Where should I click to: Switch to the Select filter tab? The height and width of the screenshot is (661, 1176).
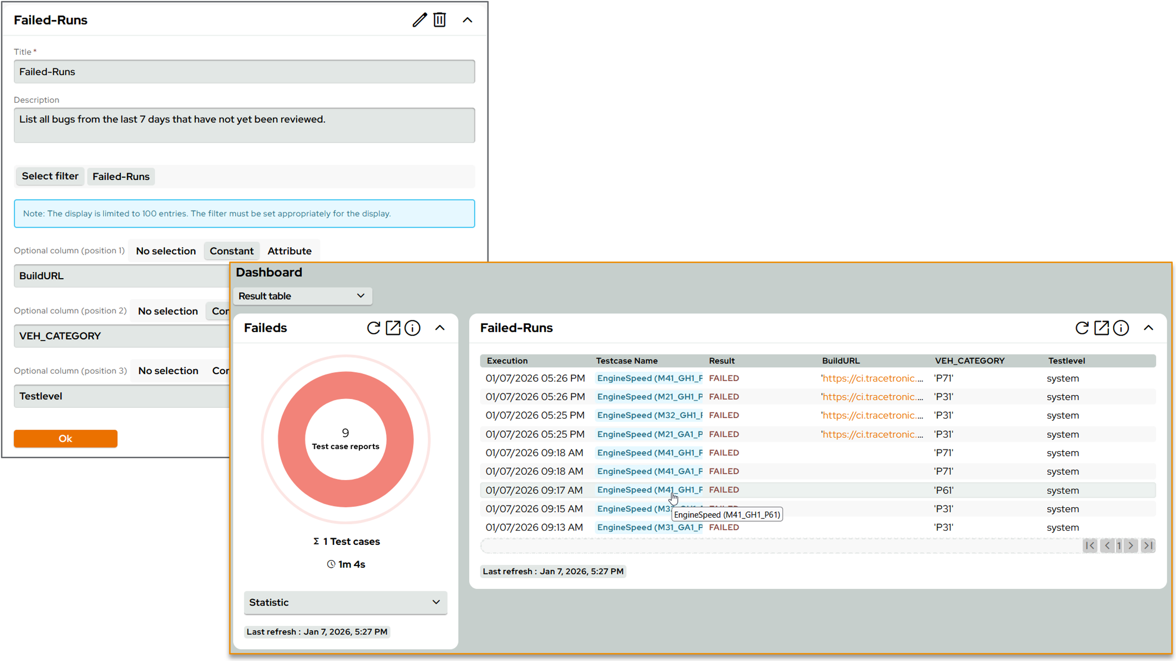pos(50,176)
